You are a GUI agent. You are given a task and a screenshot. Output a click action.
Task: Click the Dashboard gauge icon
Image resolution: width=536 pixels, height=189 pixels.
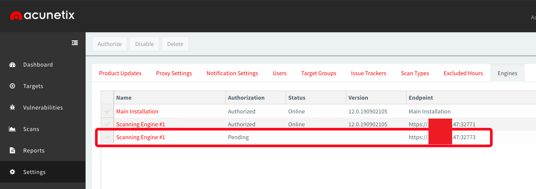tap(12, 65)
